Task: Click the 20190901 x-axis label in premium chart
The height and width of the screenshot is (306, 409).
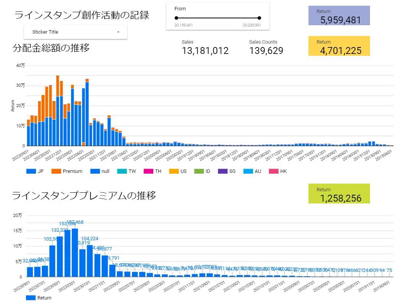Action: pyautogui.click(x=381, y=286)
